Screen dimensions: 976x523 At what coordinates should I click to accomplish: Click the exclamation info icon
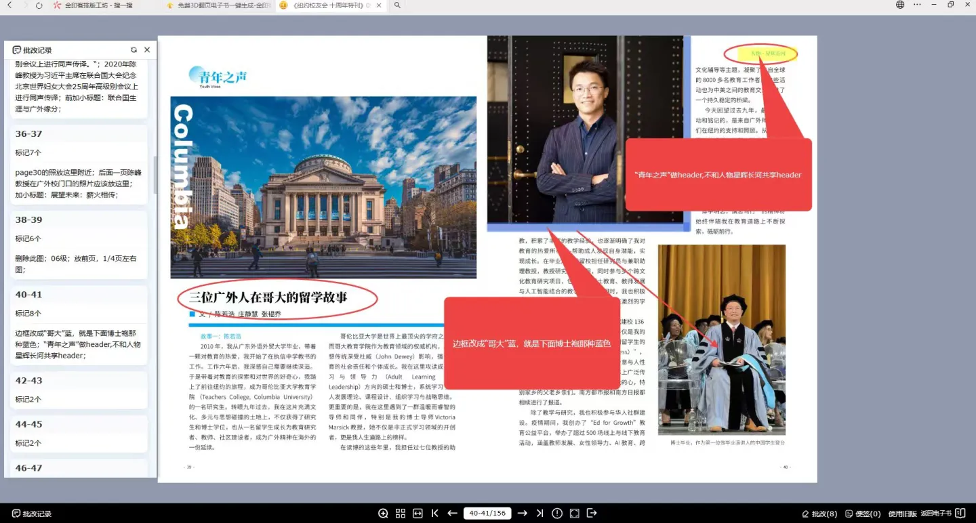click(x=557, y=514)
